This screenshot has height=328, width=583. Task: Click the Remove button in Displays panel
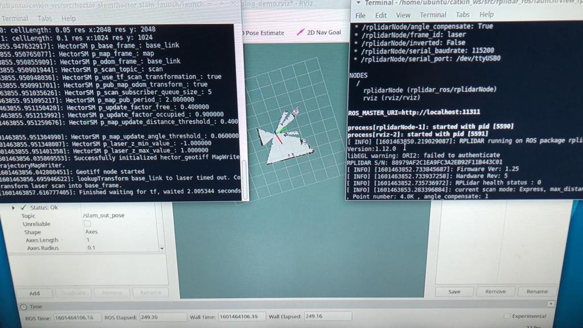click(x=112, y=293)
